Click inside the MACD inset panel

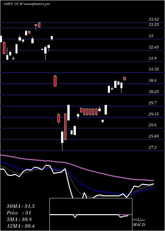click(x=91, y=214)
